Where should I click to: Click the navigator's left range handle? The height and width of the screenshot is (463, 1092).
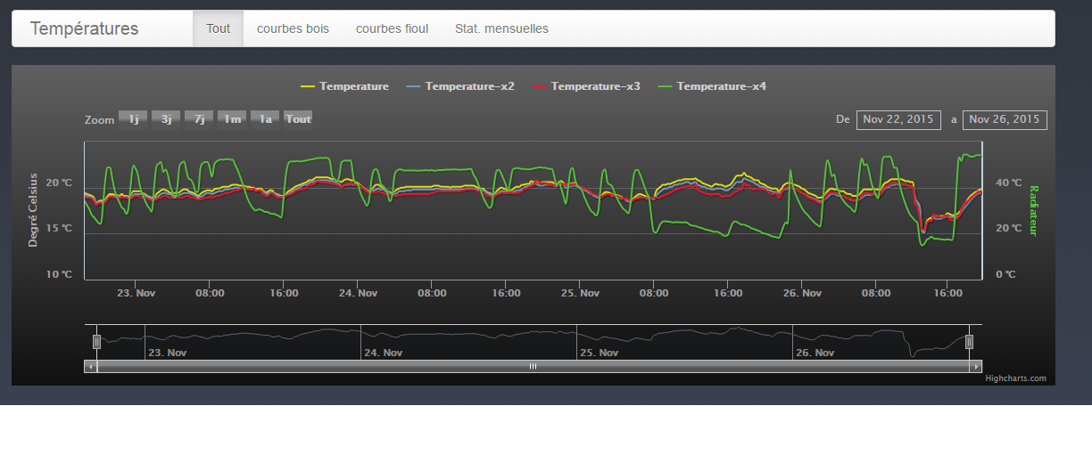coord(97,341)
